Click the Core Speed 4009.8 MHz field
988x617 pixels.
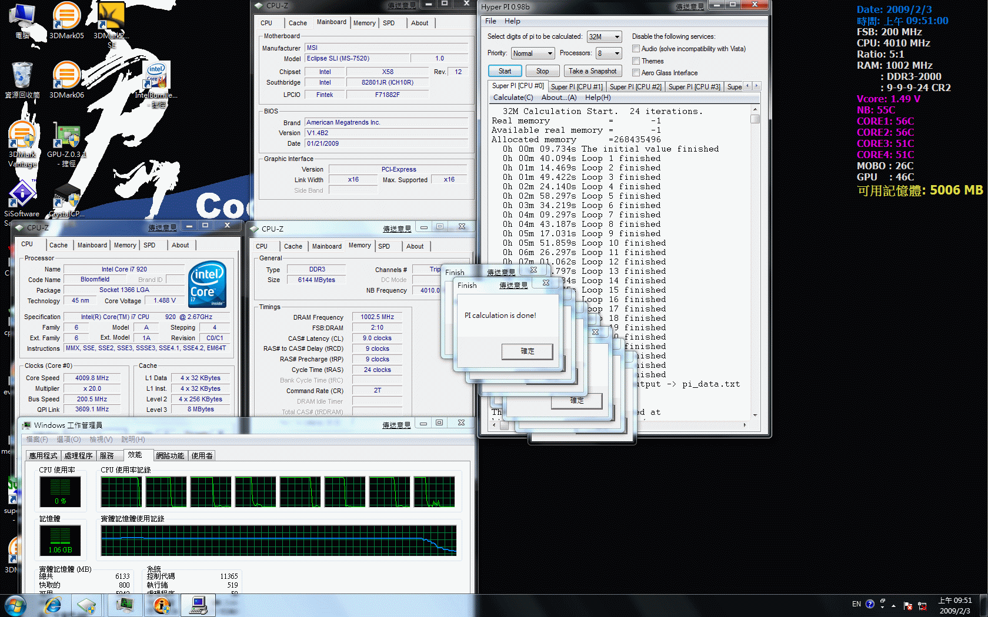tap(92, 378)
